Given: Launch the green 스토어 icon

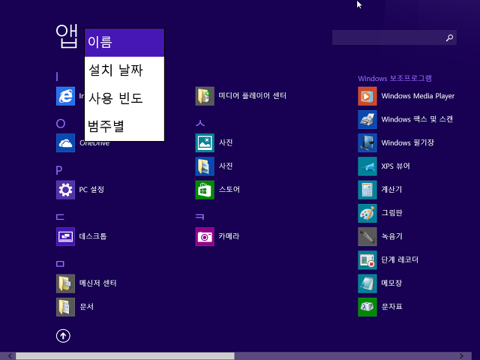Looking at the screenshot, I should [205, 190].
